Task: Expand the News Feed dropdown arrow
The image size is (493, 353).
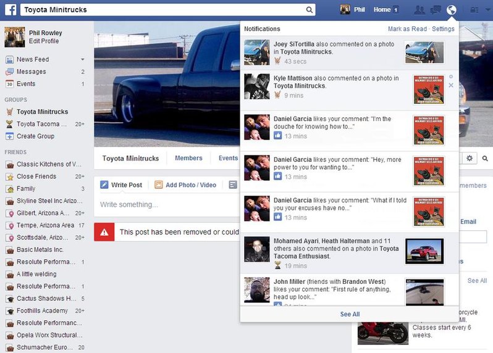Action: (x=82, y=59)
